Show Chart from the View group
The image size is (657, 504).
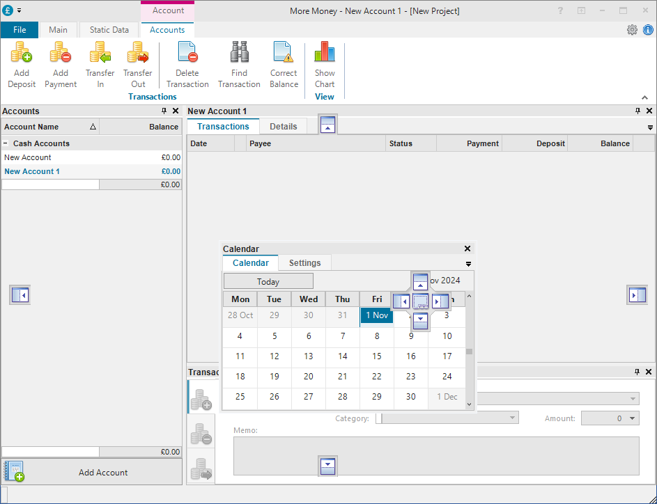[325, 54]
